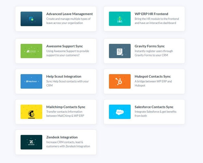This screenshot has width=203, height=163.
Task: Click the green Awesome Support logo image
Action: point(31,51)
